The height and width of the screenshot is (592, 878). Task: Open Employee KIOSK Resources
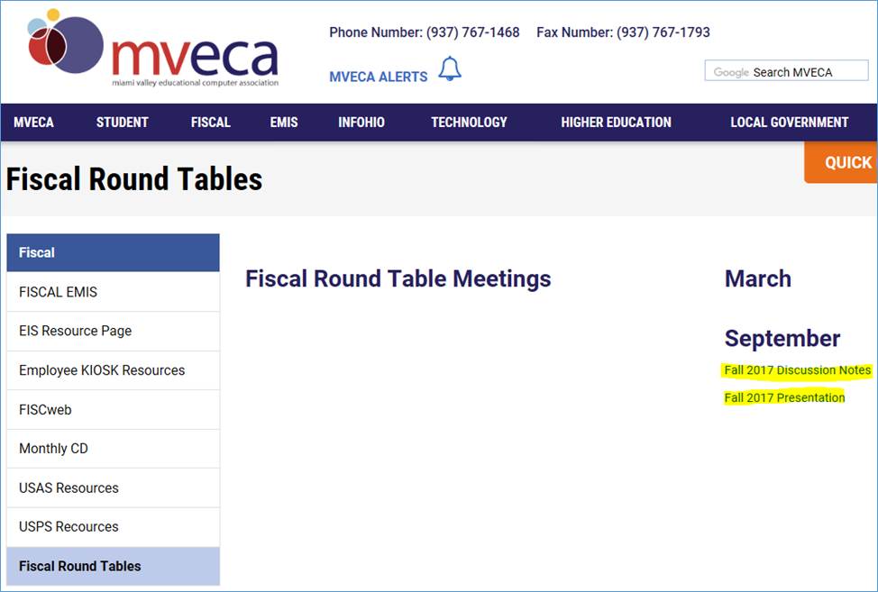(x=102, y=370)
